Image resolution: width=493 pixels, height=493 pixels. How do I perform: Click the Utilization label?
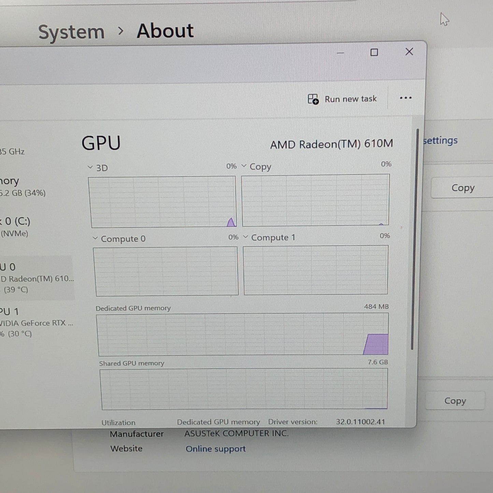tap(118, 422)
